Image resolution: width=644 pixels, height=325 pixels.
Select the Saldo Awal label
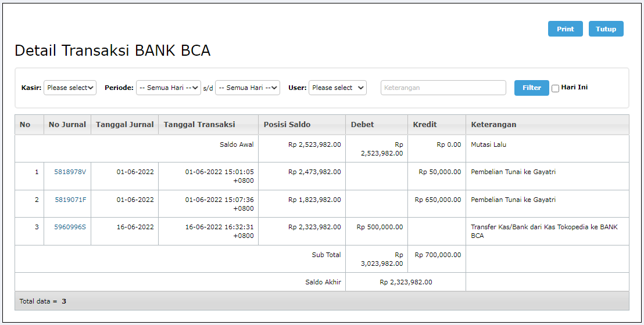click(x=237, y=145)
